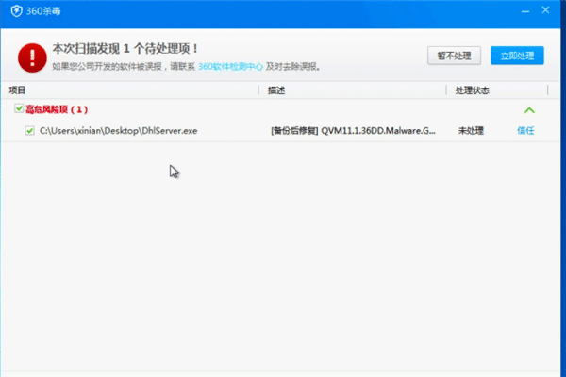Viewport: 566px width, 377px height.
Task: Select the DhlServer.exe file path row
Action: click(x=118, y=130)
